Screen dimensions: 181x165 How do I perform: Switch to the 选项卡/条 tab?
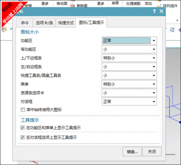[44, 23]
